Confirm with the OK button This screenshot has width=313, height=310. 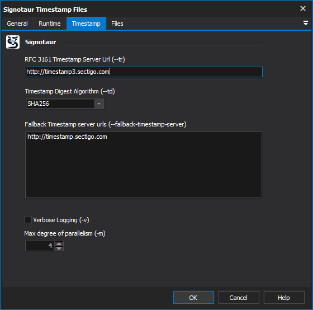pyautogui.click(x=193, y=297)
